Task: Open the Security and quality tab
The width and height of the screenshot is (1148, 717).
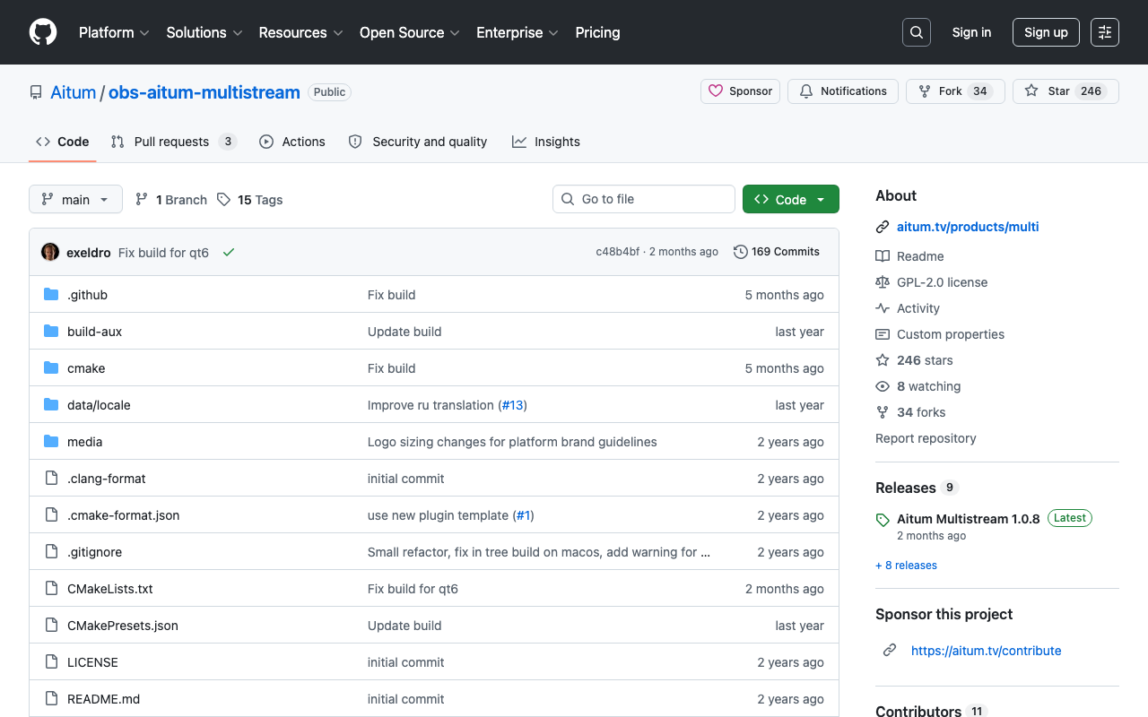Action: point(418,142)
